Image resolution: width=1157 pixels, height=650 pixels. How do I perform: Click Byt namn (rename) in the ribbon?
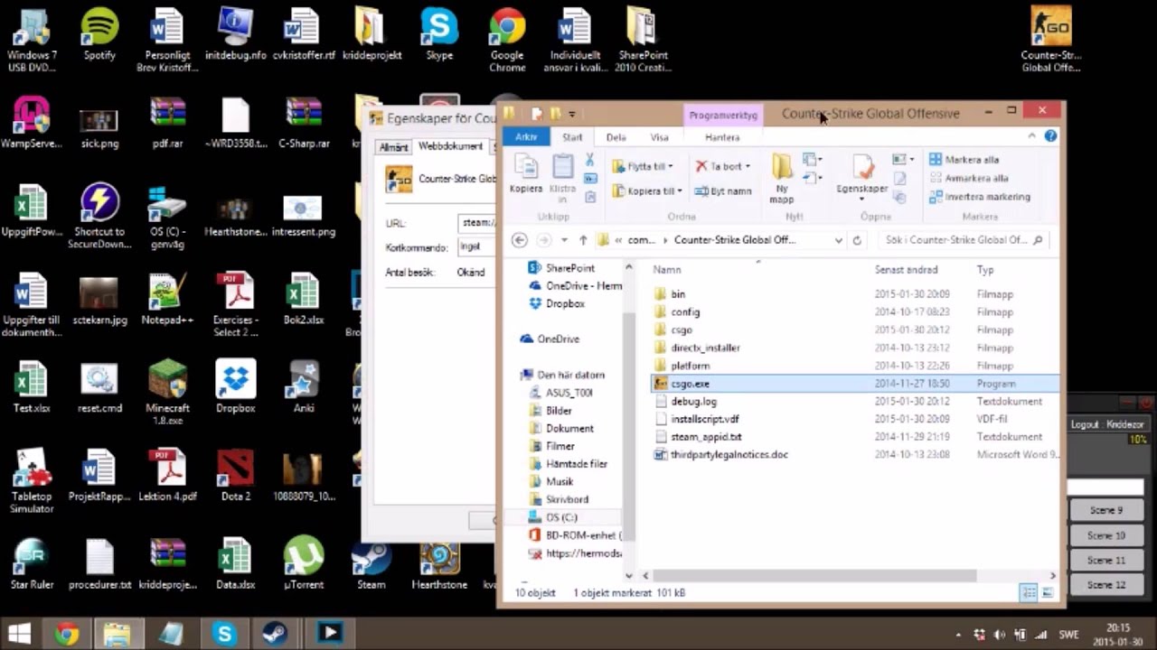click(x=723, y=191)
